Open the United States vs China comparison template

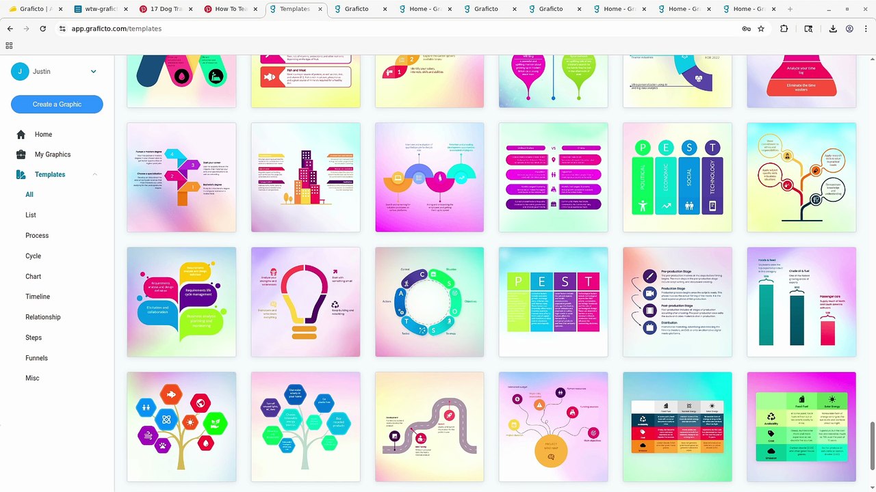click(x=553, y=178)
